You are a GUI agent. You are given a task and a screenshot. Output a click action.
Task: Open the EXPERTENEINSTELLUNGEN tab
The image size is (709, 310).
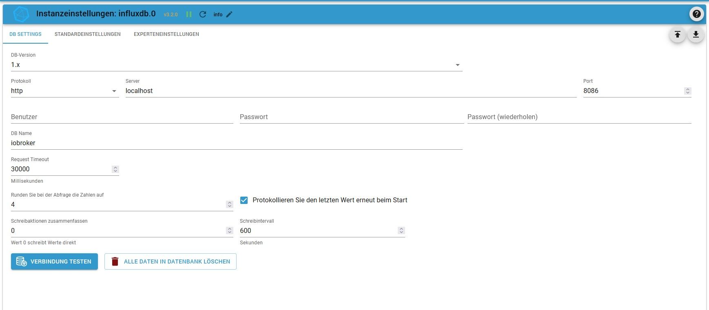[x=166, y=34]
